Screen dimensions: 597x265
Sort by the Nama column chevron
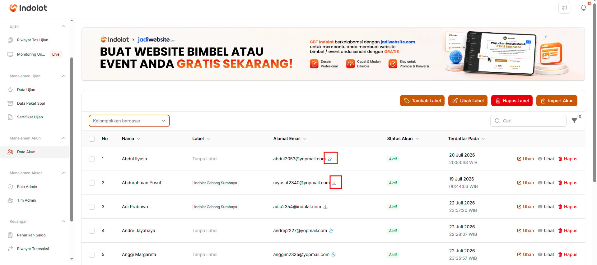pos(138,139)
